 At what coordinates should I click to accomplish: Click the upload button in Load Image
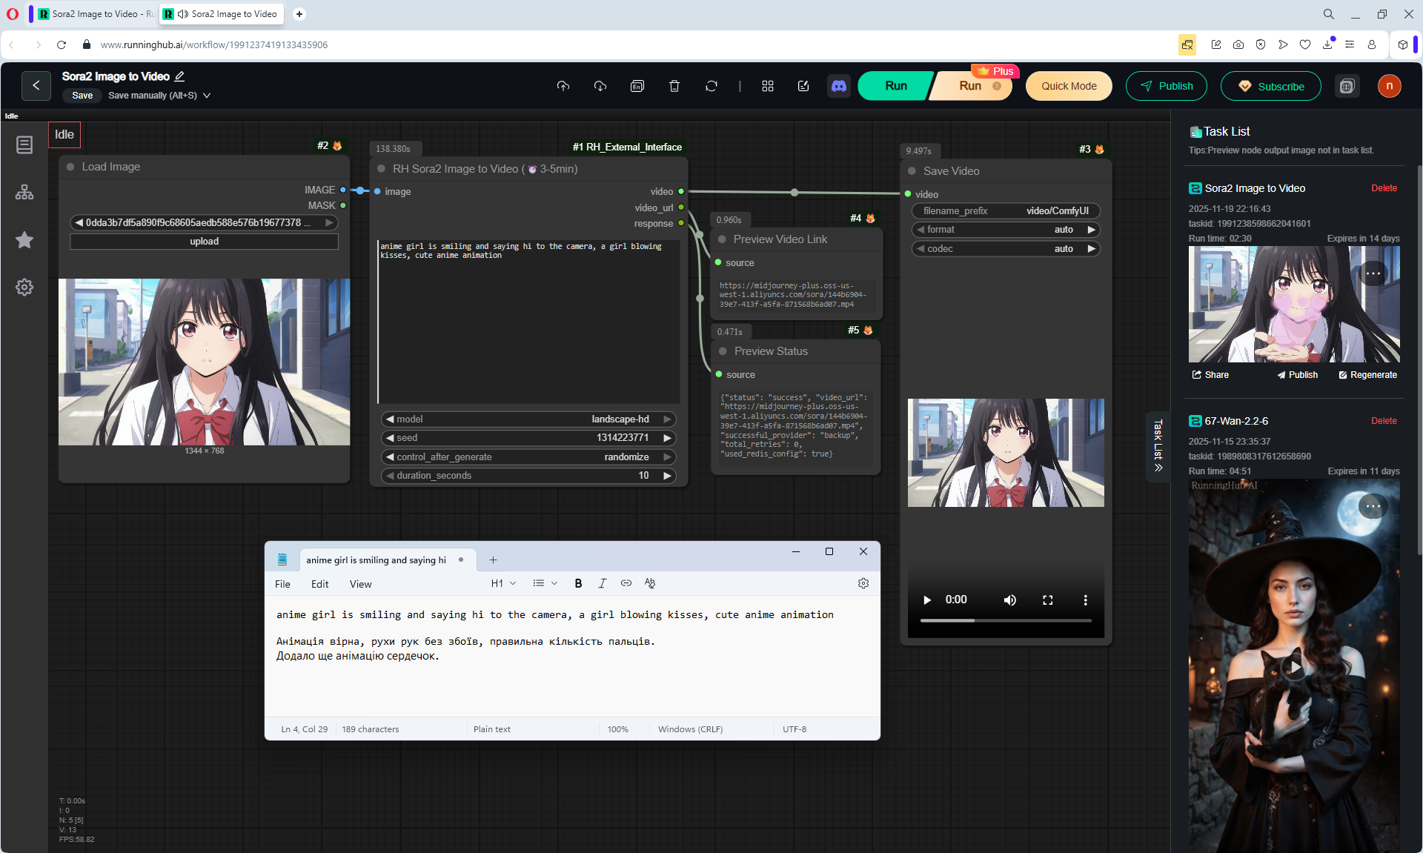204,242
